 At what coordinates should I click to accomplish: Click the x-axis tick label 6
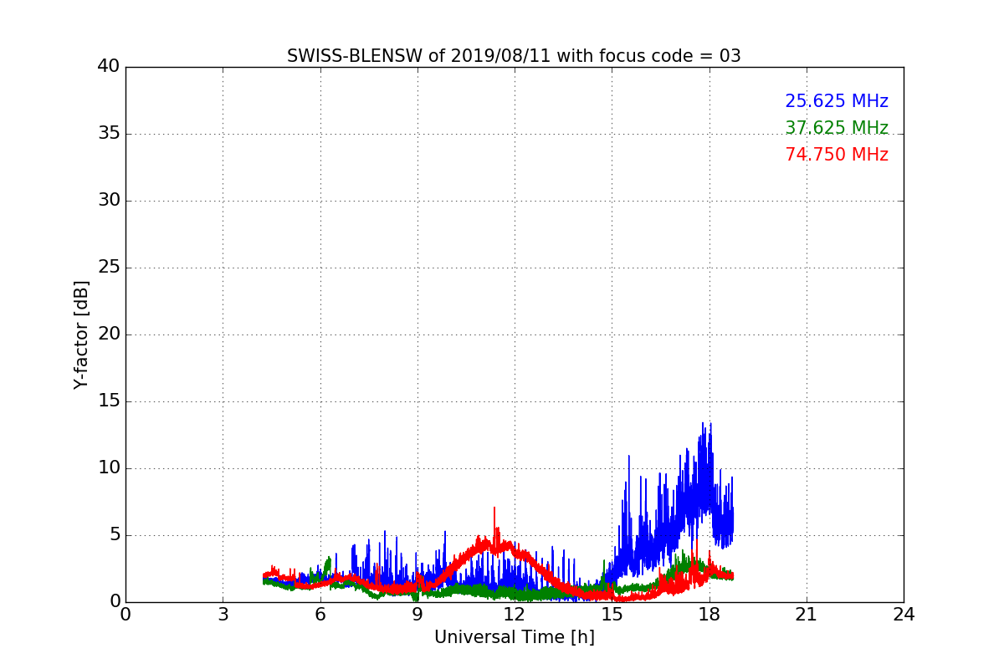pos(320,615)
